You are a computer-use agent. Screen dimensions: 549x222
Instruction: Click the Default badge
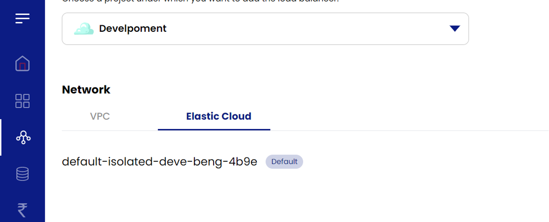[284, 162]
